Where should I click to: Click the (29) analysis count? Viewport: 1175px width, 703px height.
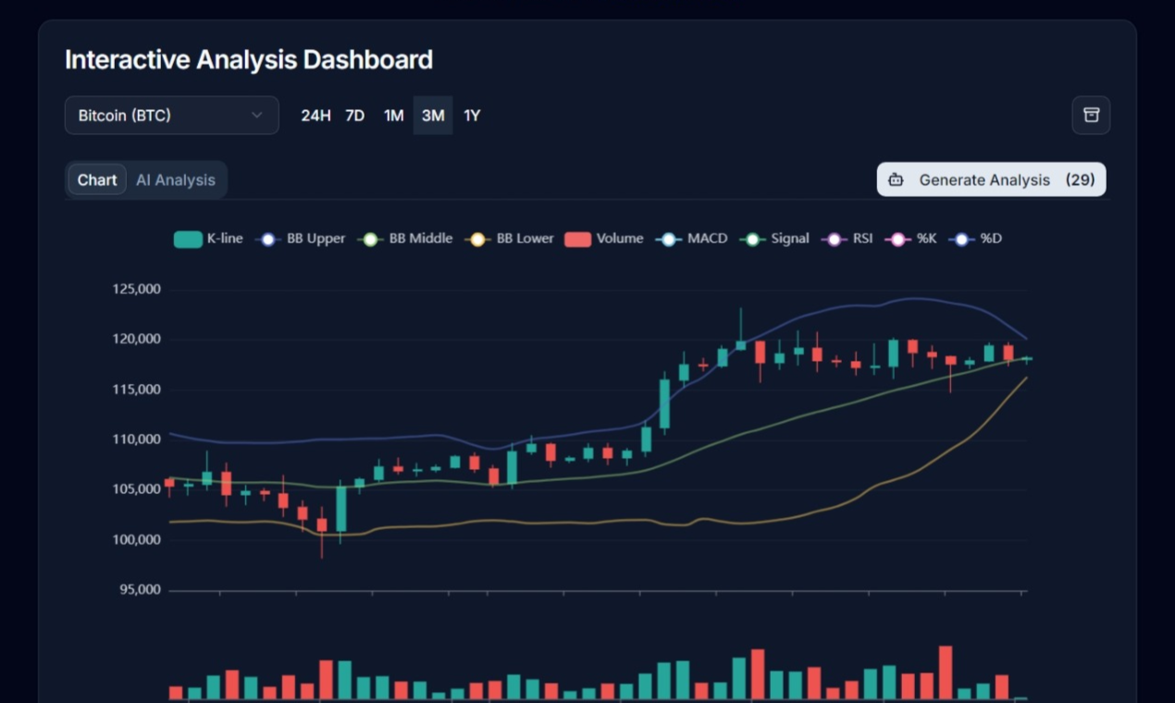1080,180
